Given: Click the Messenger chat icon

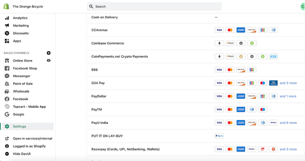Looking at the screenshot, I should click(7, 76).
